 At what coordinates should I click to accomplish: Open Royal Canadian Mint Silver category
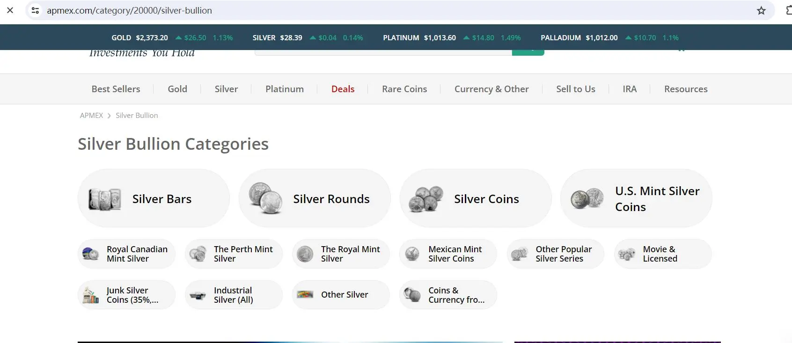point(126,254)
